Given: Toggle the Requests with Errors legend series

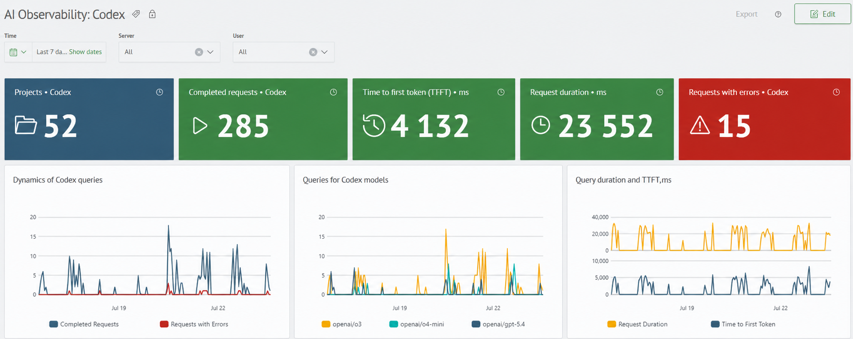Looking at the screenshot, I should pos(194,324).
